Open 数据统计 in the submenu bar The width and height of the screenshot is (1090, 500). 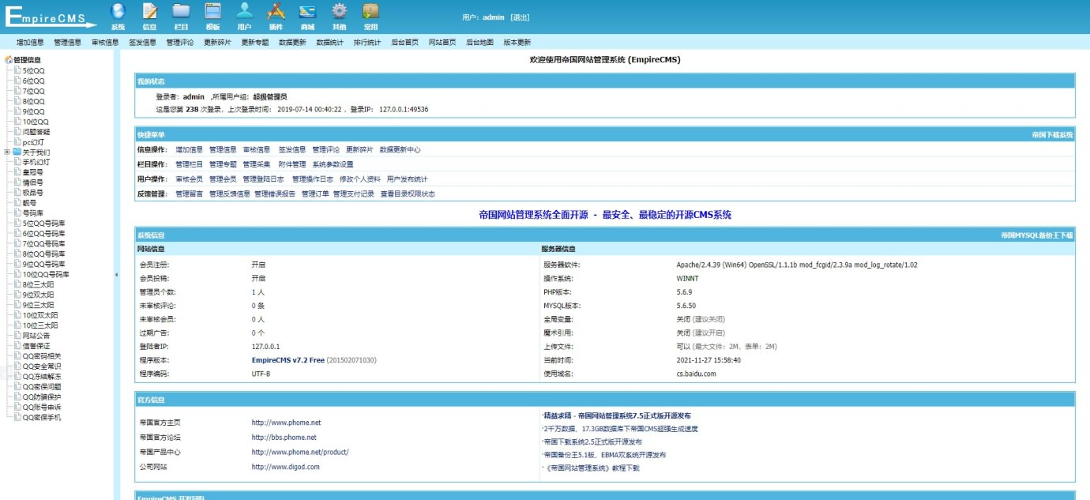click(x=330, y=43)
